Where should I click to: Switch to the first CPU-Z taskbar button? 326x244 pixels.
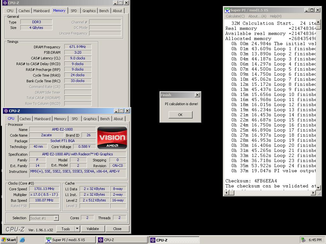[x=122, y=240]
